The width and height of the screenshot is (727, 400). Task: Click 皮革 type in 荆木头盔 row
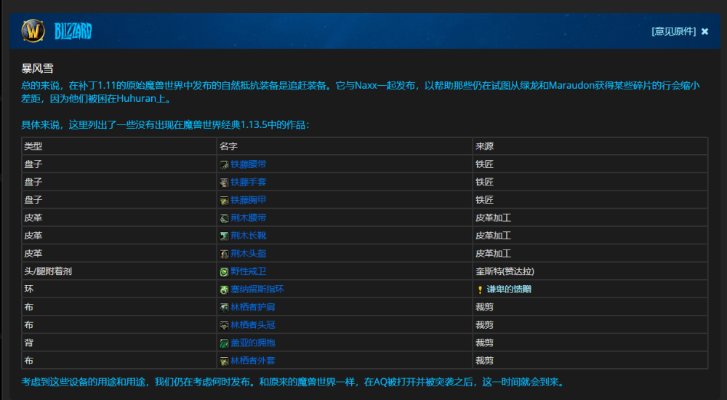click(33, 253)
